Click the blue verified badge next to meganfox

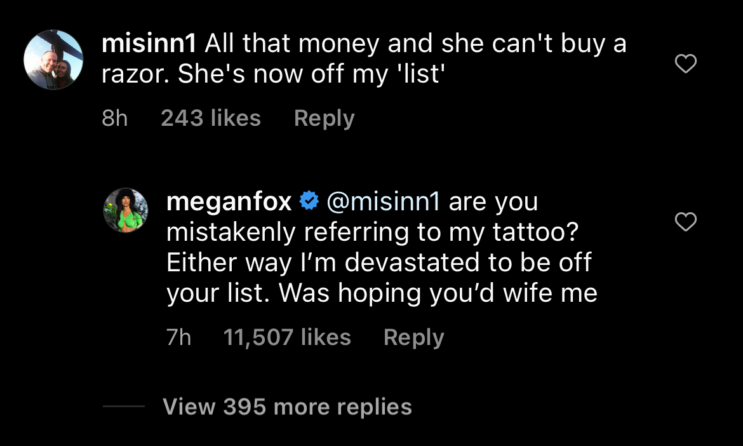[309, 201]
